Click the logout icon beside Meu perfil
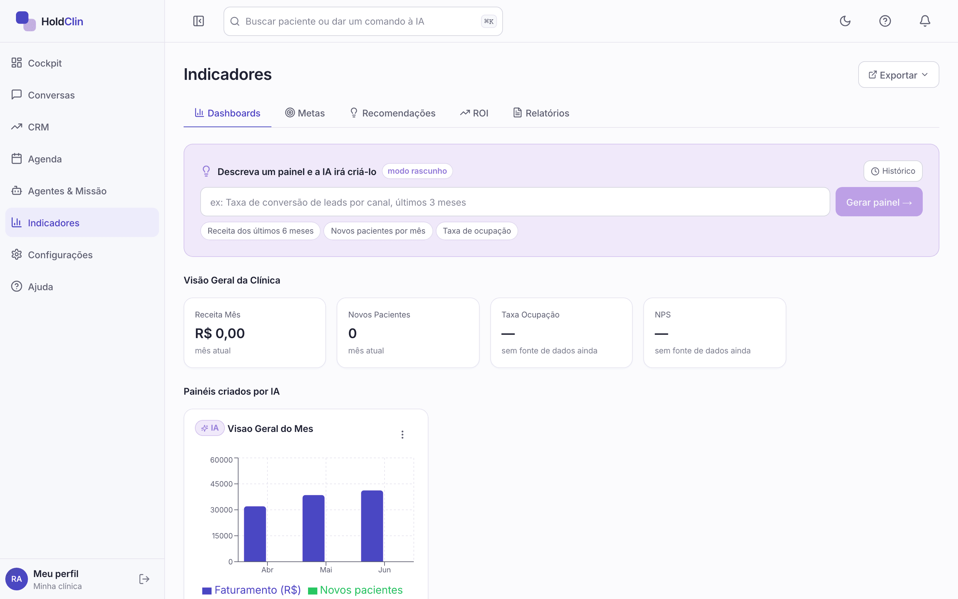 click(x=144, y=579)
